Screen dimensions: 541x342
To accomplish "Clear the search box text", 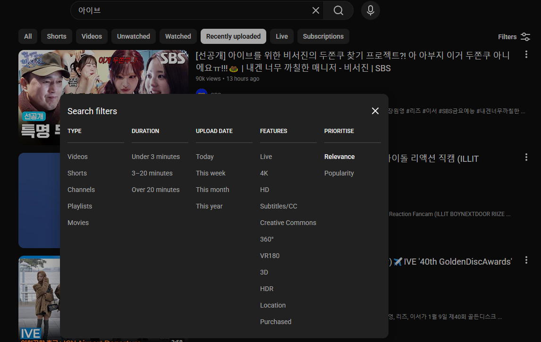I will coord(315,10).
